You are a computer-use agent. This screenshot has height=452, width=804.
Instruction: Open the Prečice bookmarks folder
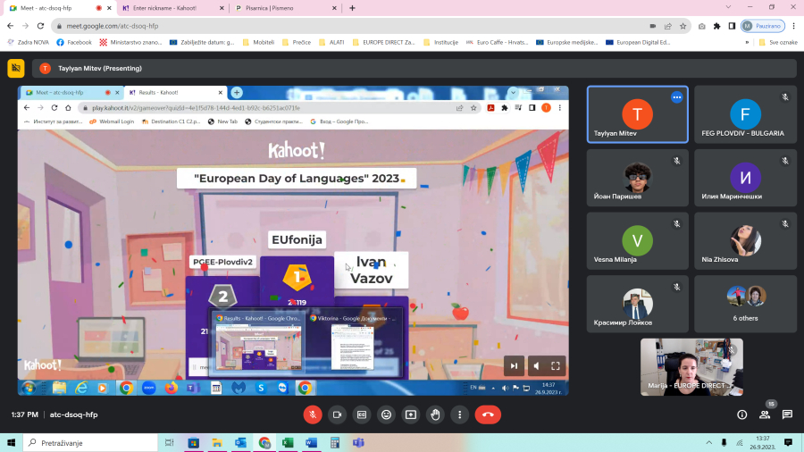point(297,43)
